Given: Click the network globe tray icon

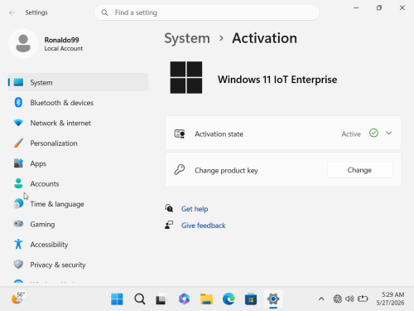Looking at the screenshot, I should click(337, 299).
